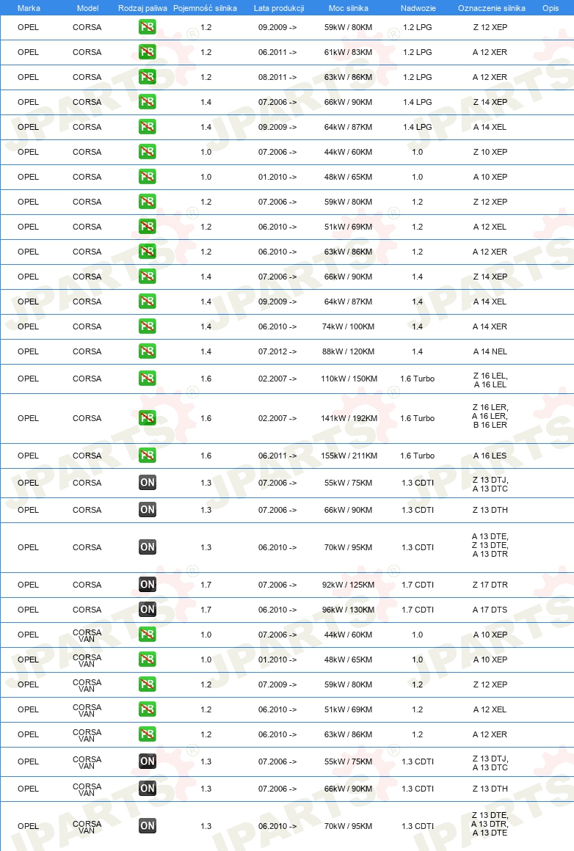Click petrol icon in Corsa Van 44kW / 60KM row
574x851 pixels.
tap(147, 635)
